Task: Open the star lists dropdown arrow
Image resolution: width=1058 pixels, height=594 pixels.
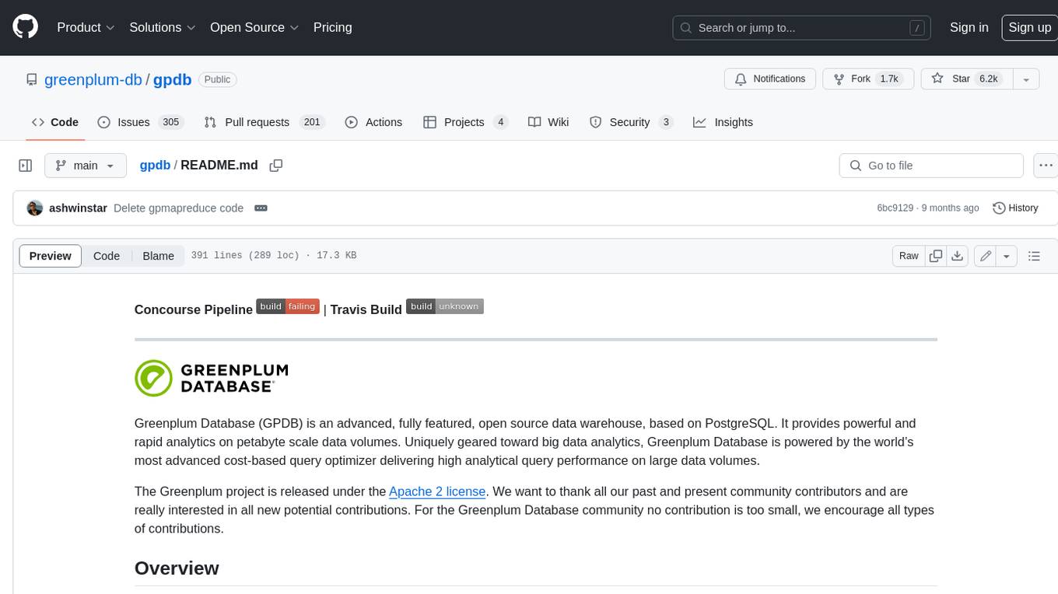Action: (1026, 79)
